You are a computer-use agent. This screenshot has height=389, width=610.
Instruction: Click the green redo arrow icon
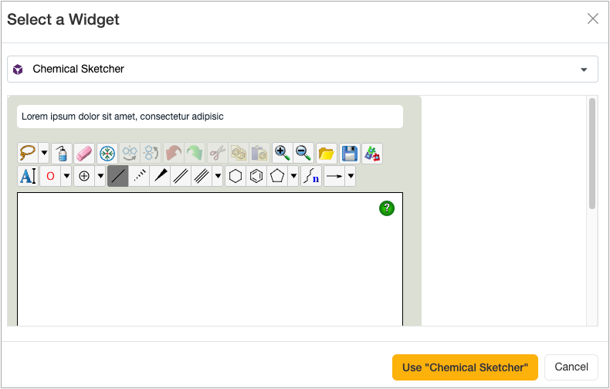(195, 154)
